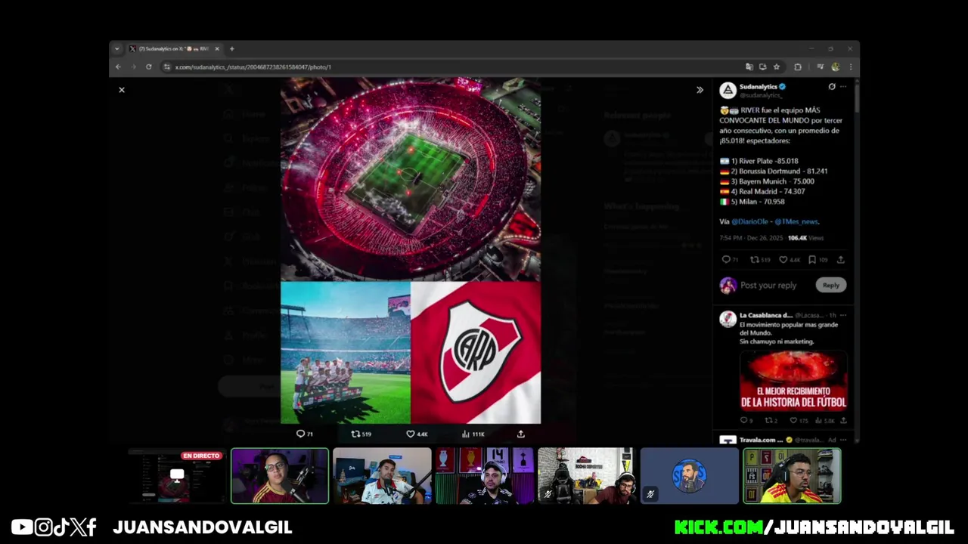The image size is (968, 544).
Task: Select the EN DIRECTO screen share thumbnail
Action: (x=177, y=476)
